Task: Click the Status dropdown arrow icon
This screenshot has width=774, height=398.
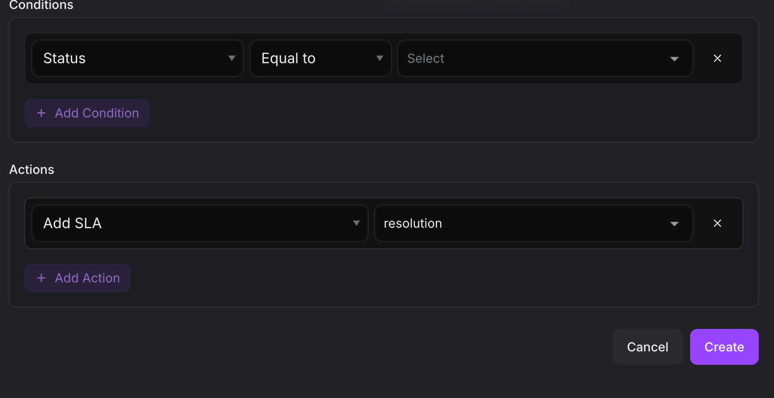Action: pyautogui.click(x=231, y=58)
